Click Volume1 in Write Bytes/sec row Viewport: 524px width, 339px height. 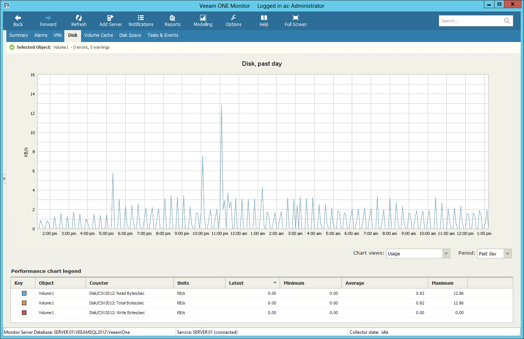coord(46,313)
